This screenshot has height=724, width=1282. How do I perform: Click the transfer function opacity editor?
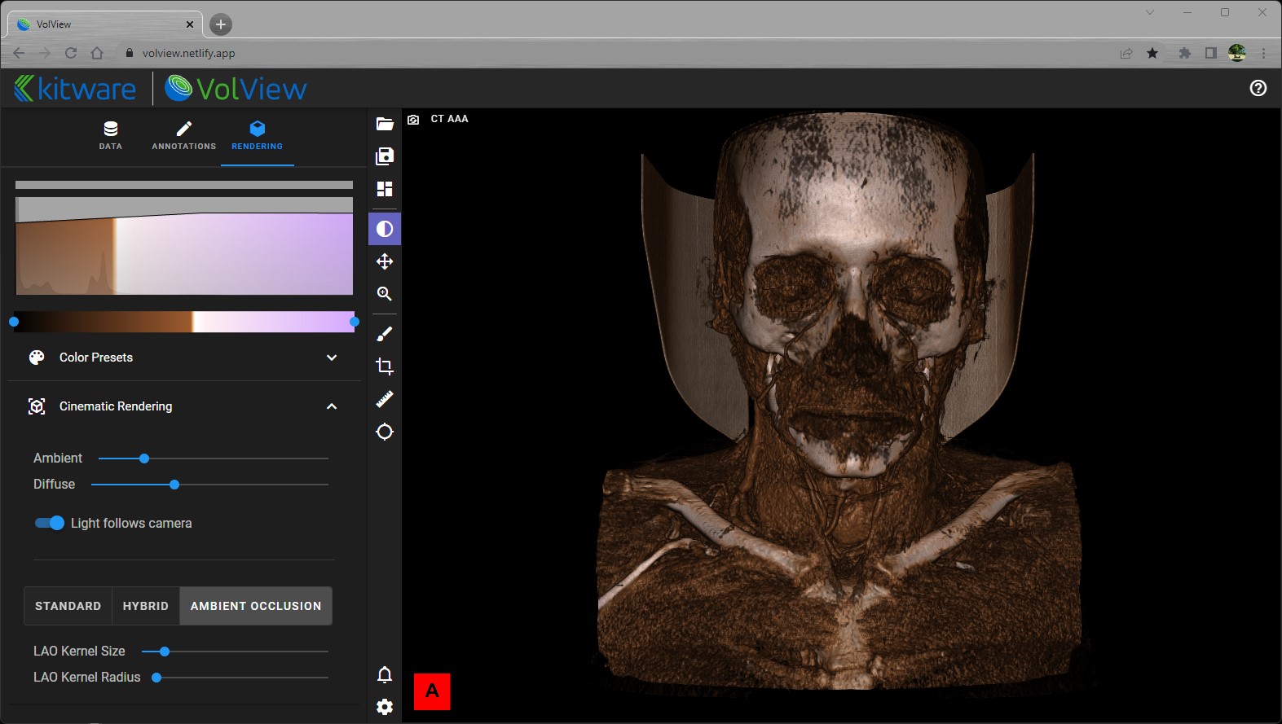pyautogui.click(x=184, y=246)
